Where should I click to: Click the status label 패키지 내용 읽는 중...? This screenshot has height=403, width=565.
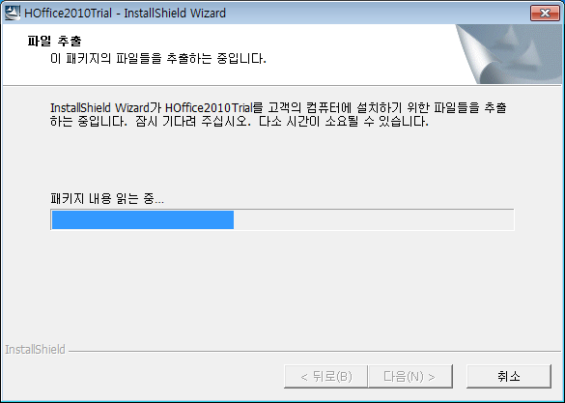(107, 198)
